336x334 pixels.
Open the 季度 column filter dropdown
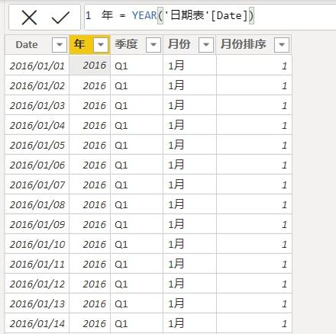153,45
